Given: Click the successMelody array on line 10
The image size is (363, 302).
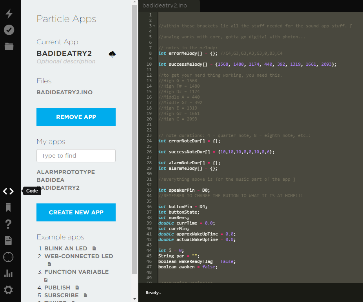Looking at the screenshot, I should [247, 64].
